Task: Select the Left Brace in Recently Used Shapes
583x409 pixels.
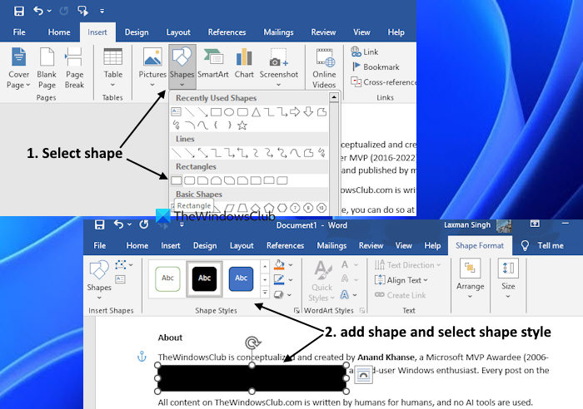Action: 216,126
